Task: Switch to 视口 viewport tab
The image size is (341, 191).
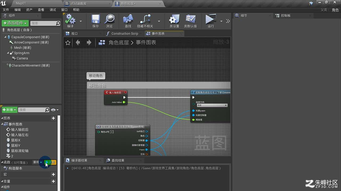Action: 83,34
